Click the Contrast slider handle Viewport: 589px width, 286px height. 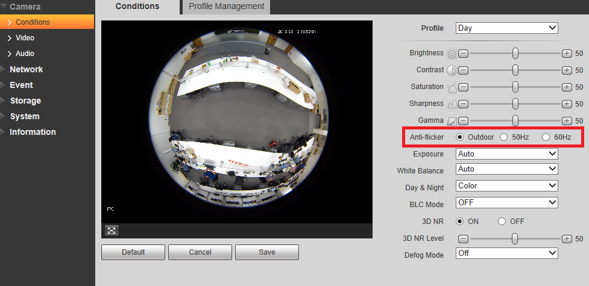tap(515, 70)
